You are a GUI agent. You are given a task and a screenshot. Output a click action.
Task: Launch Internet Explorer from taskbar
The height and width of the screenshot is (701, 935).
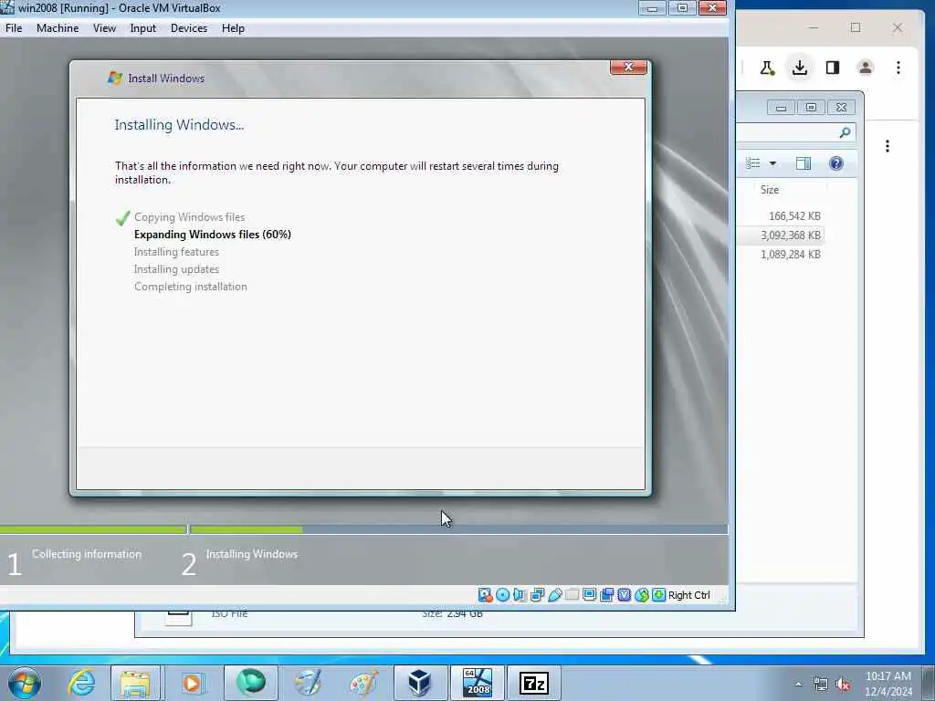click(x=81, y=683)
